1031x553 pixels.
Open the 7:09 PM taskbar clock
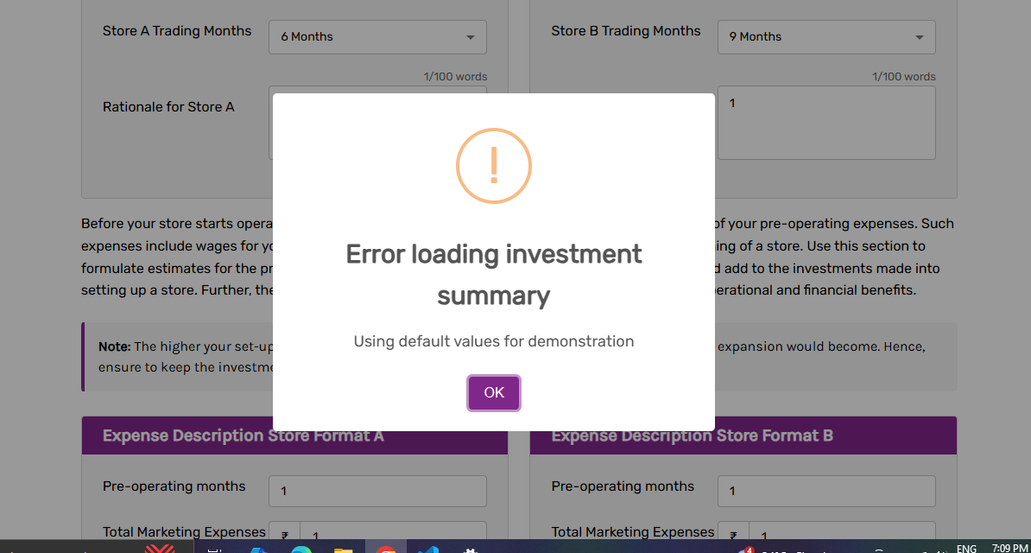tap(1009, 548)
